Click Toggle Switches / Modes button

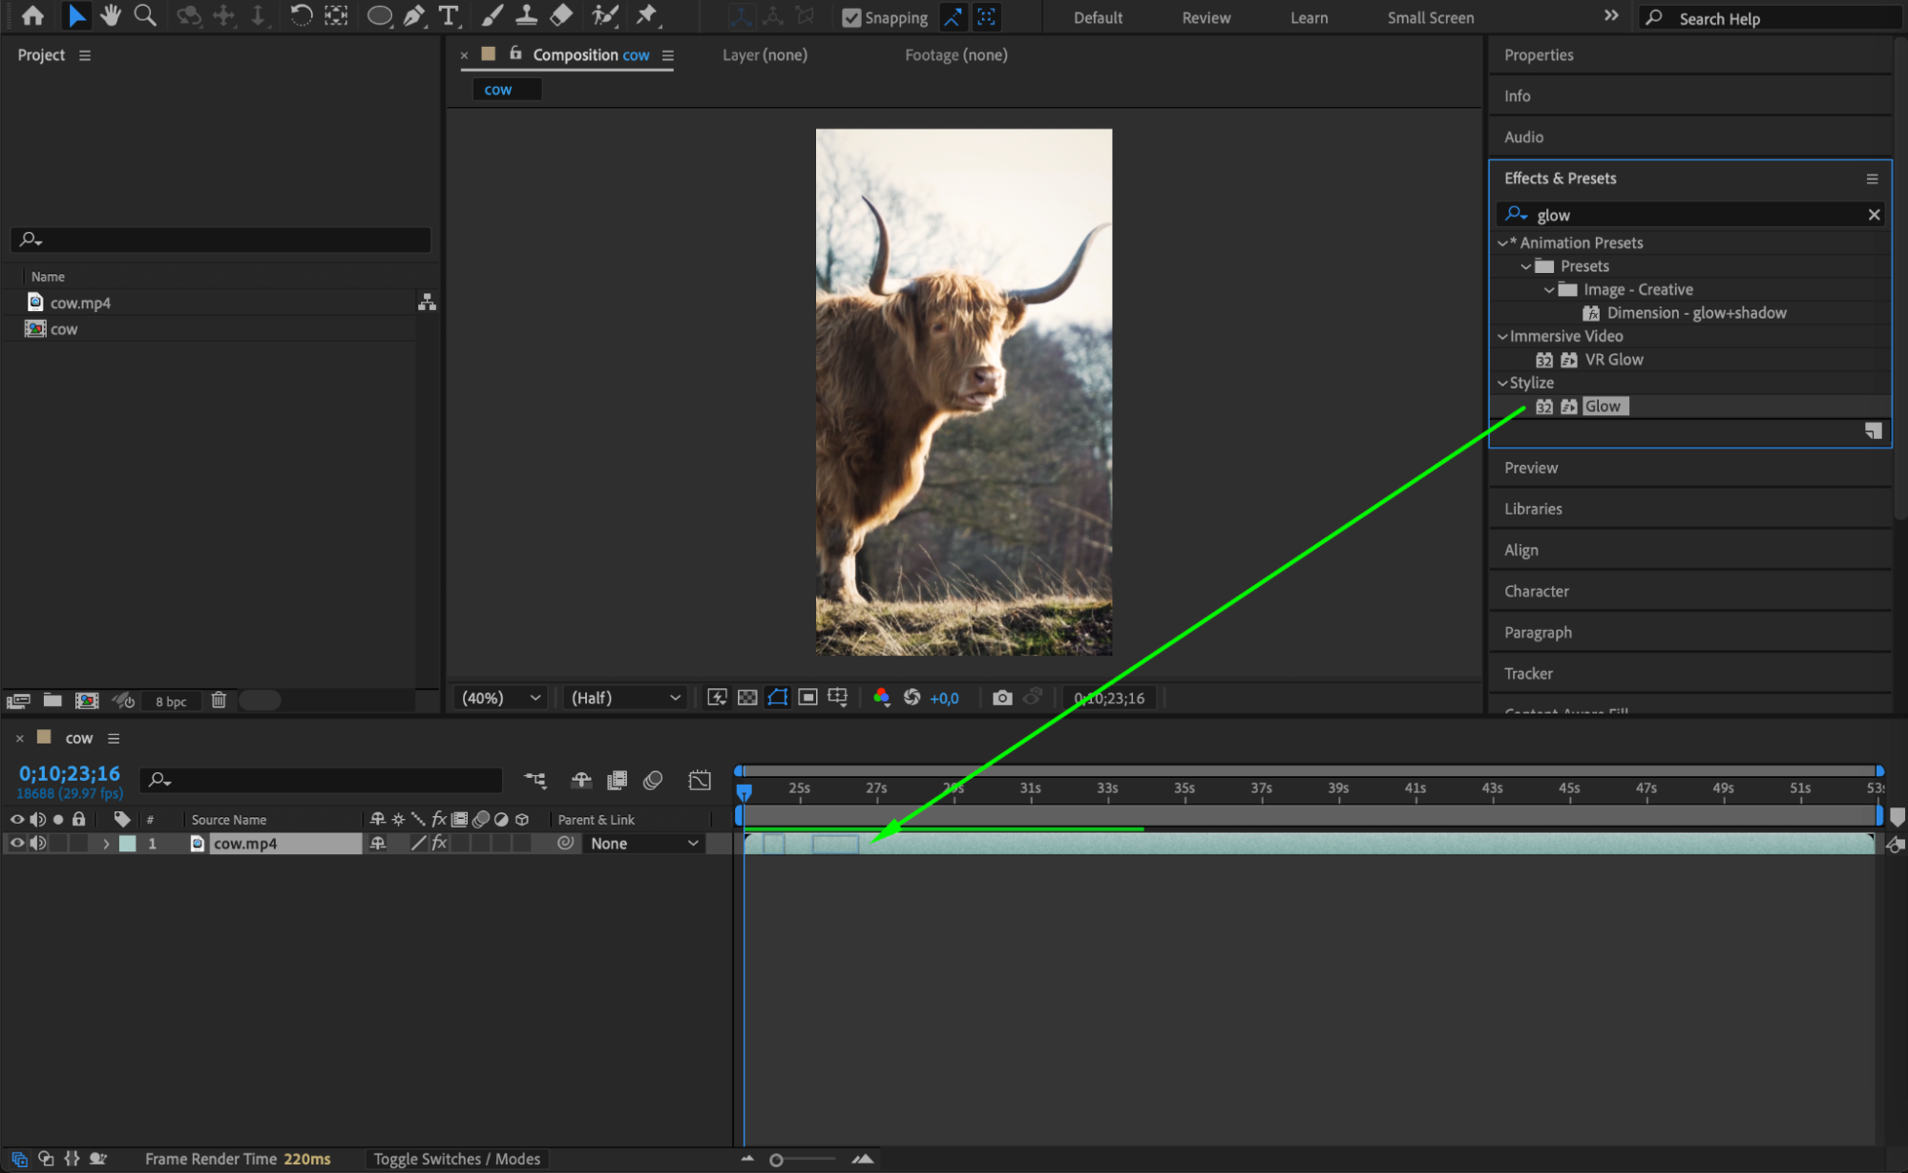tap(456, 1159)
